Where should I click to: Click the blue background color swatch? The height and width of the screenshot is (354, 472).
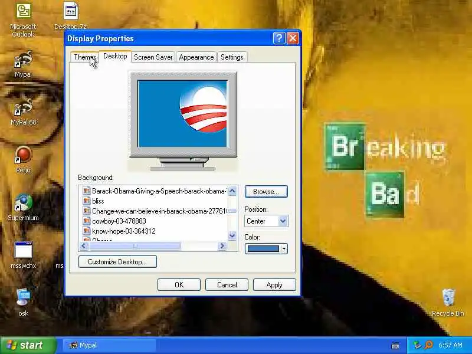click(263, 248)
